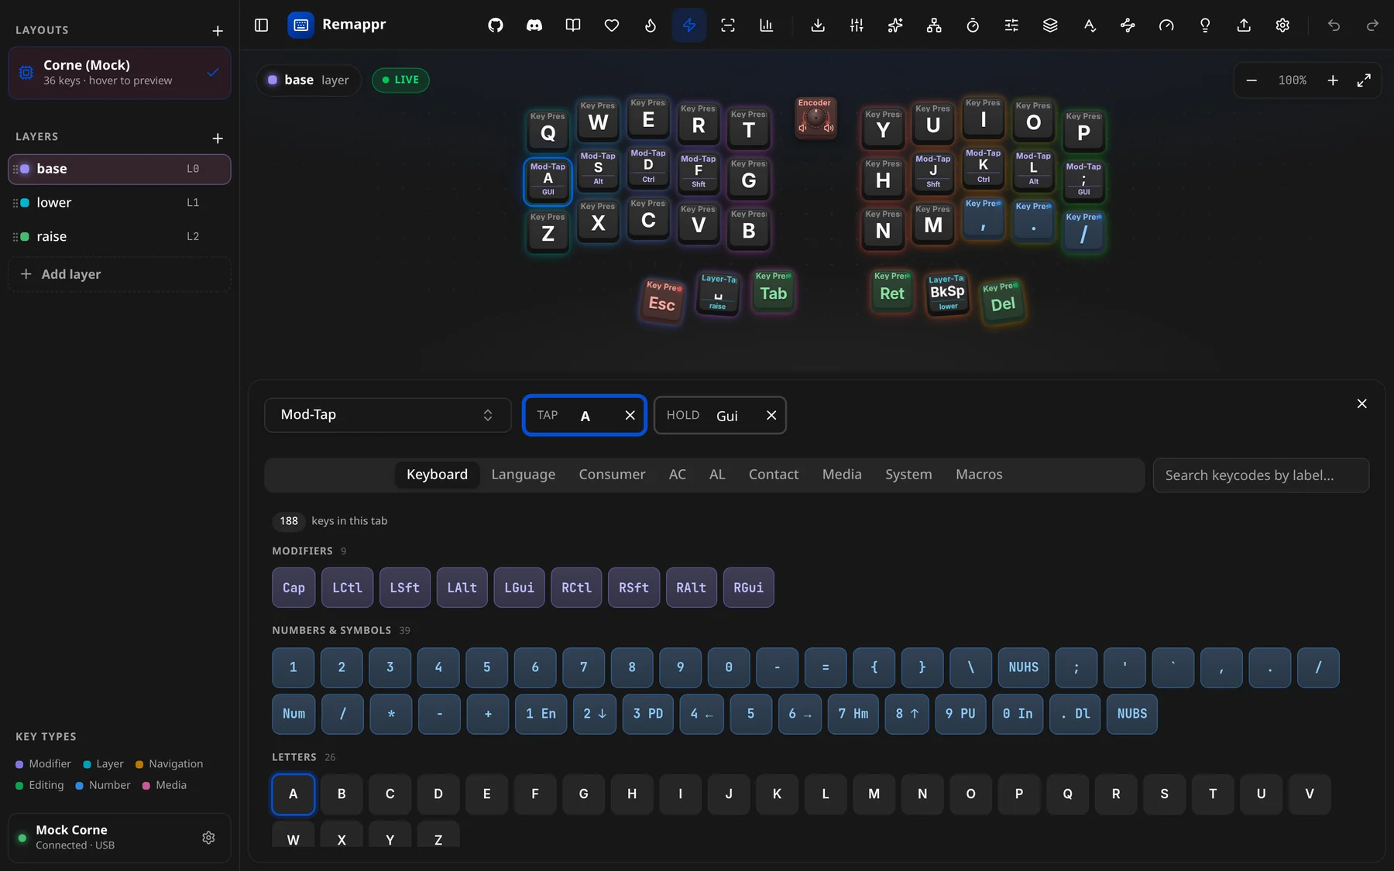This screenshot has height=871, width=1394.
Task: Switch to the Consumer tab
Action: click(612, 475)
